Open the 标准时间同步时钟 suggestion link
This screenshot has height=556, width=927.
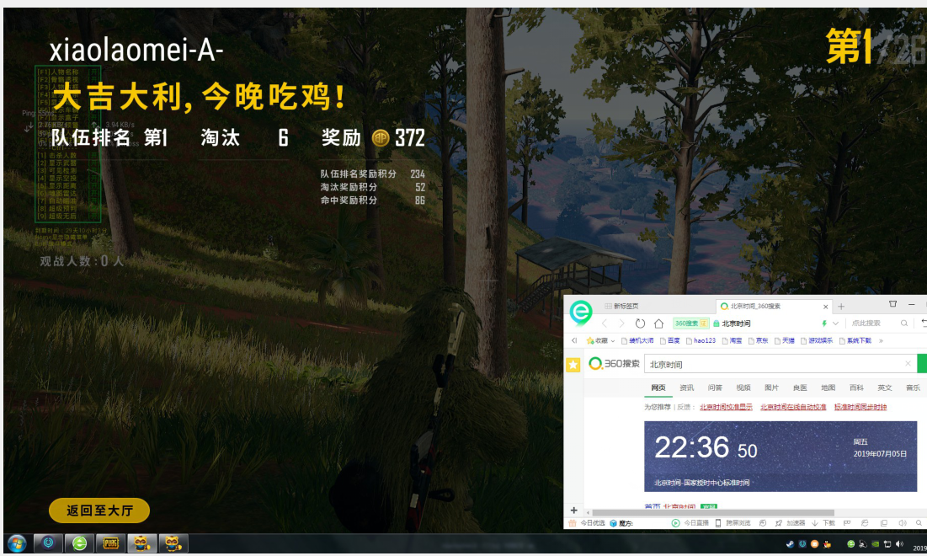tap(860, 407)
